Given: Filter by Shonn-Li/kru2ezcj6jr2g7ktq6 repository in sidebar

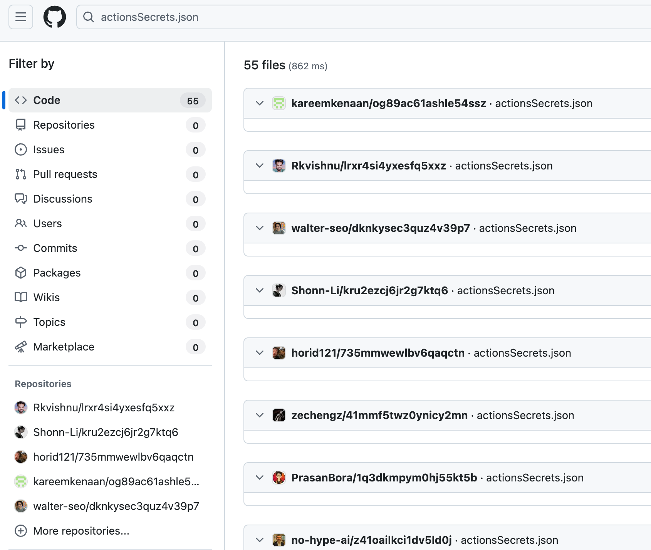Looking at the screenshot, I should coord(106,432).
